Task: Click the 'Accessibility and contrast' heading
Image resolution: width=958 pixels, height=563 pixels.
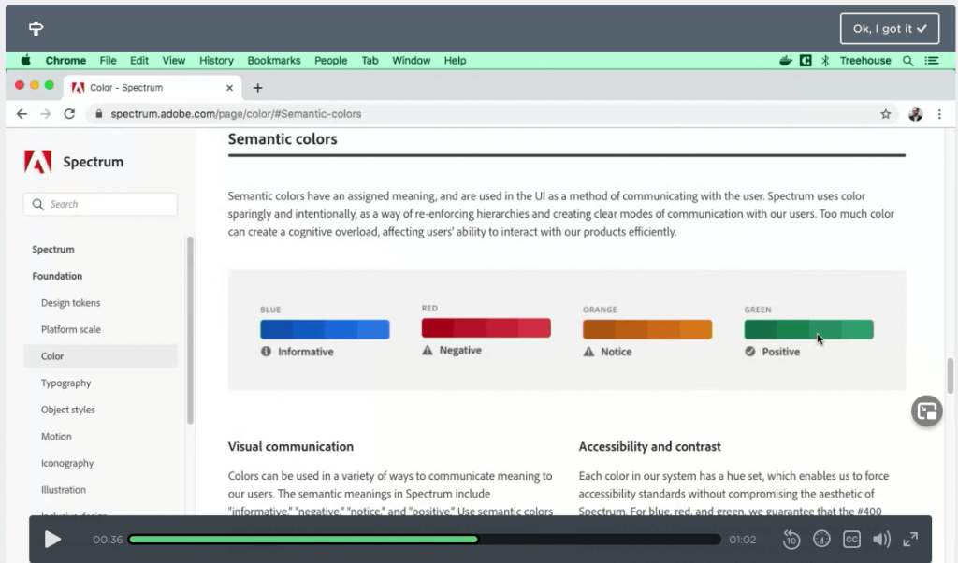Action: point(650,447)
